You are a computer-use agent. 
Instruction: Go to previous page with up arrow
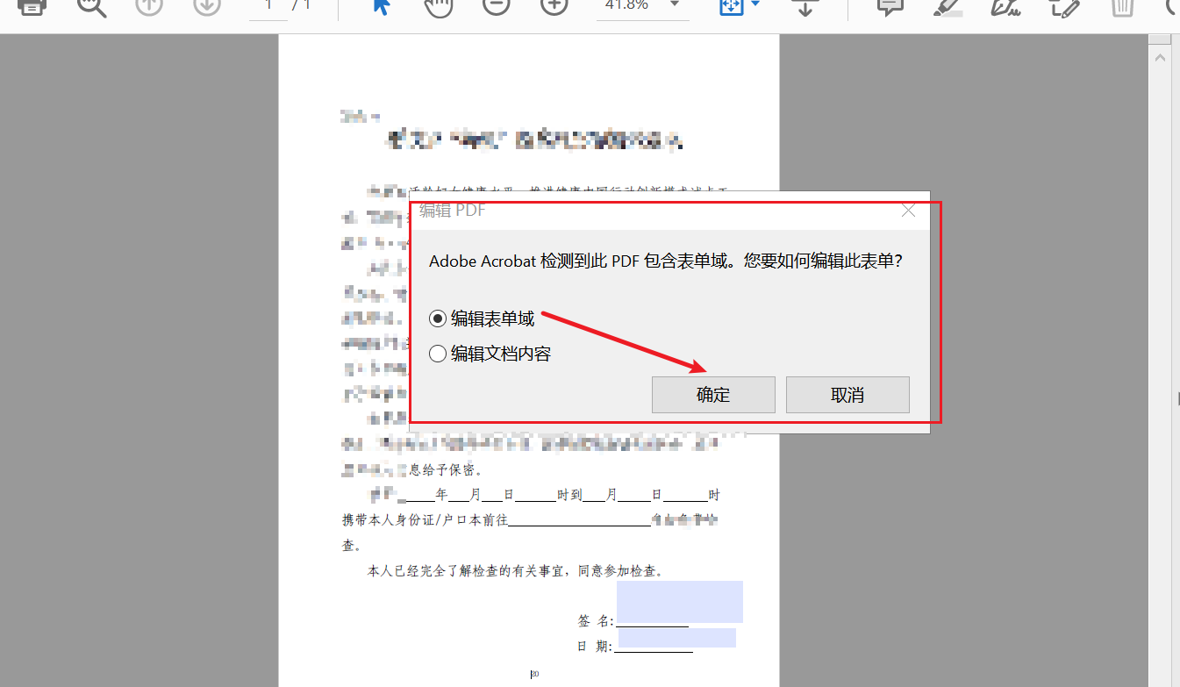coord(149,6)
